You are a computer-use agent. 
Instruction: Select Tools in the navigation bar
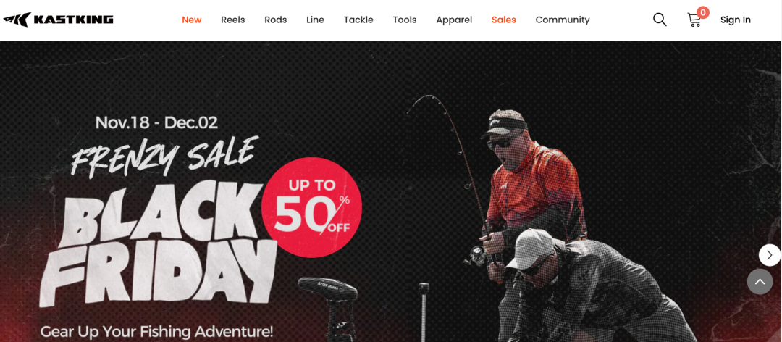tap(405, 20)
